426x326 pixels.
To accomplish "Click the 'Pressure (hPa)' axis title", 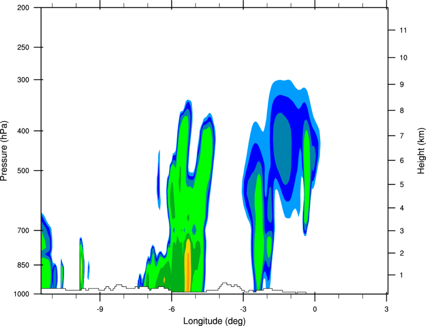I will (4, 151).
